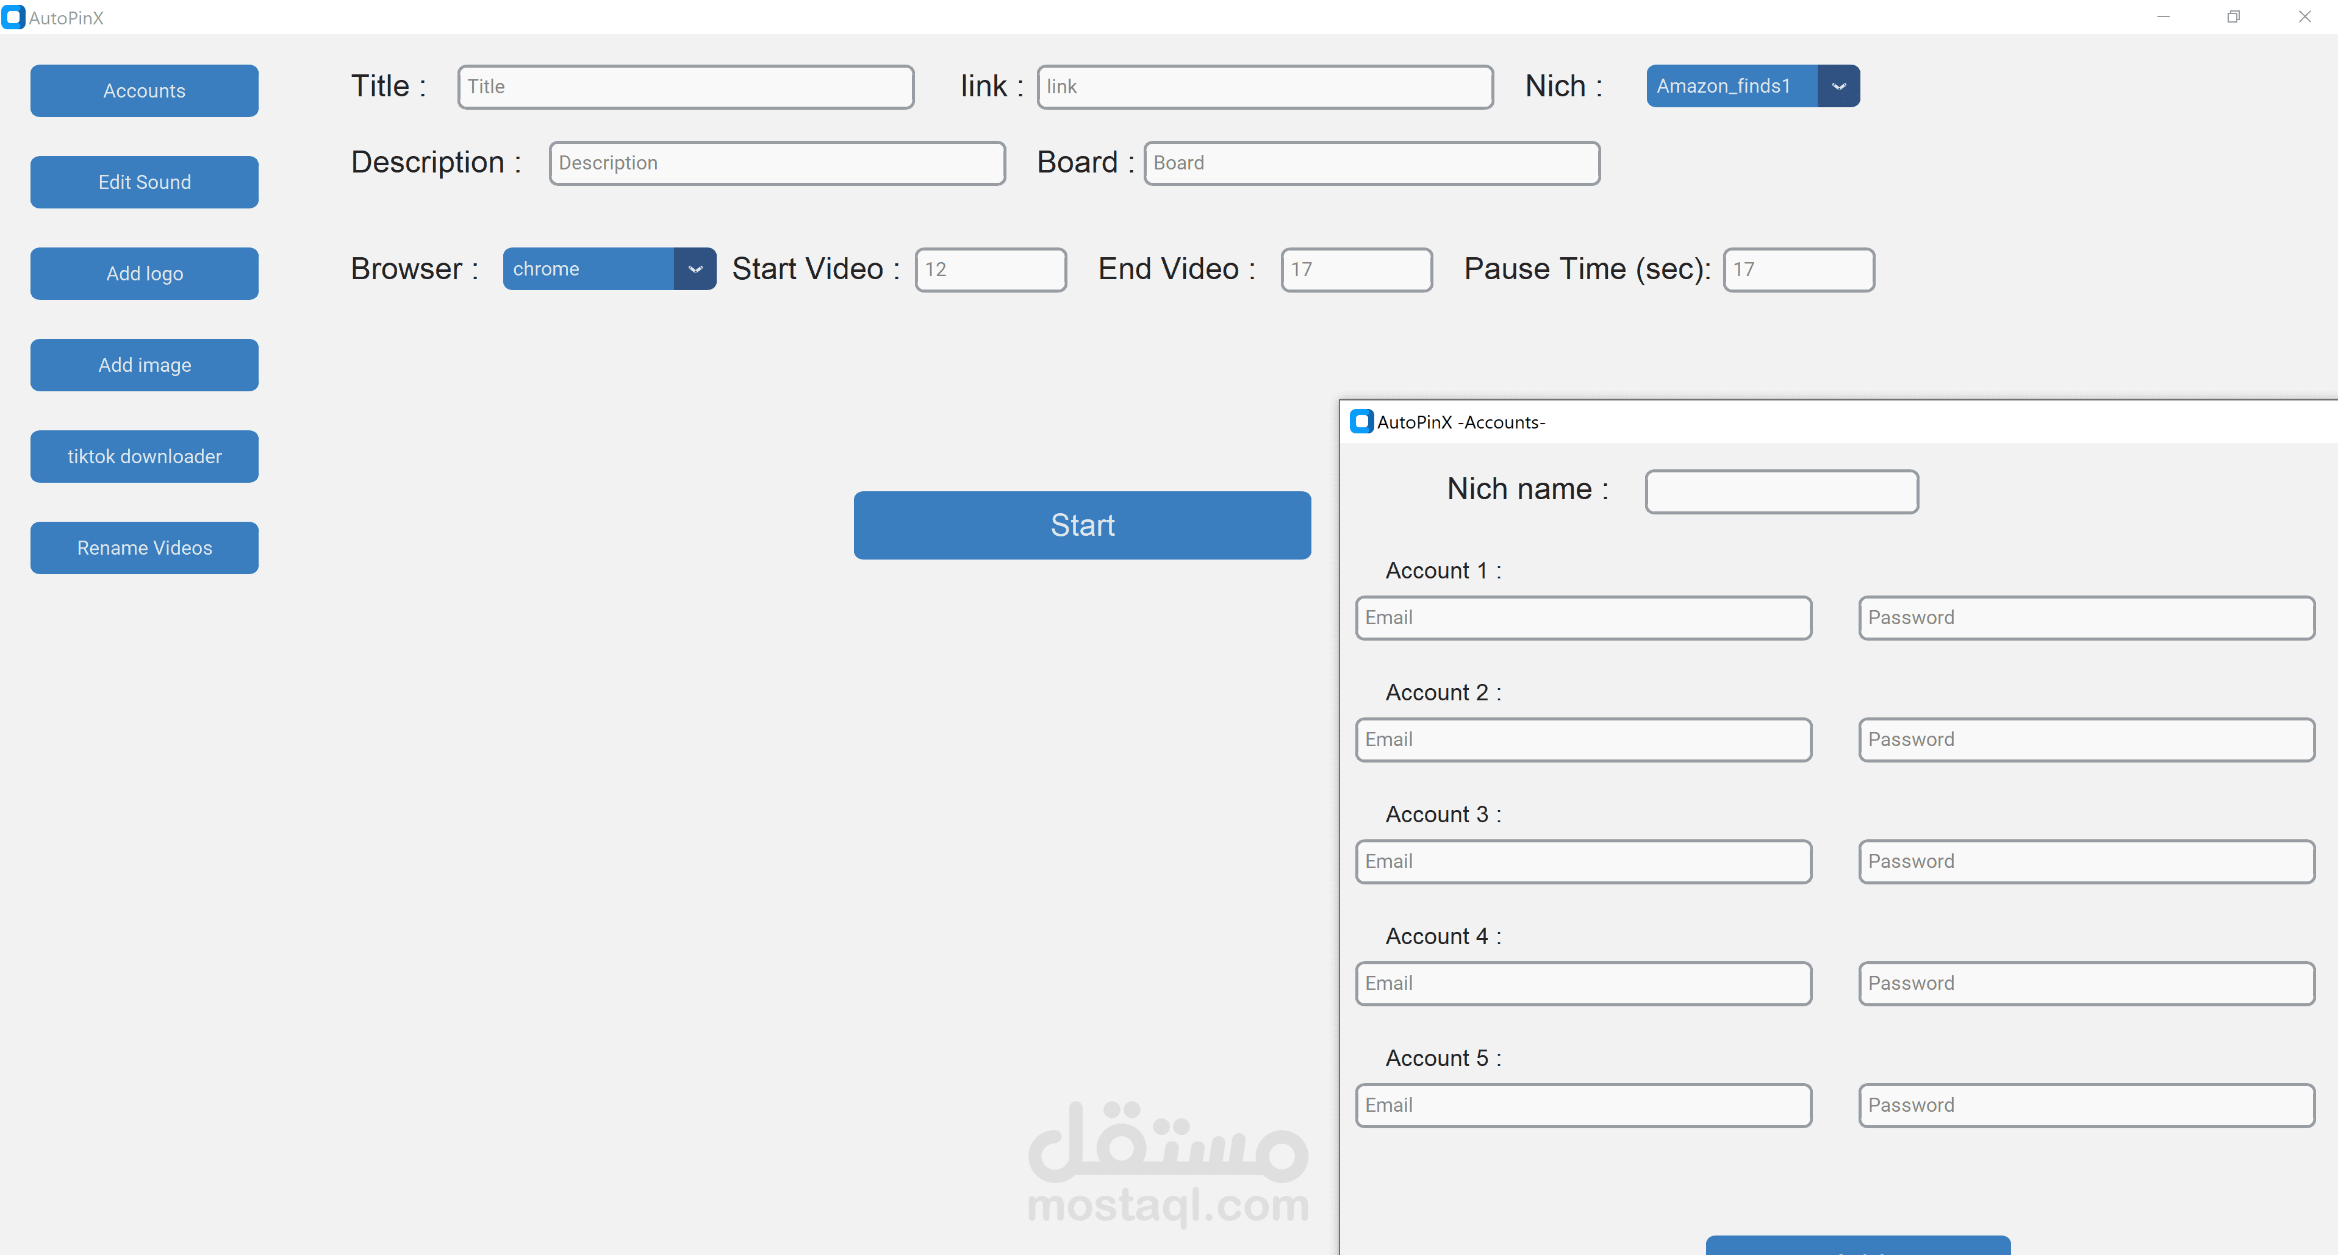The width and height of the screenshot is (2338, 1255).
Task: Click the AutoPinX Accounts window icon
Action: (x=1361, y=422)
